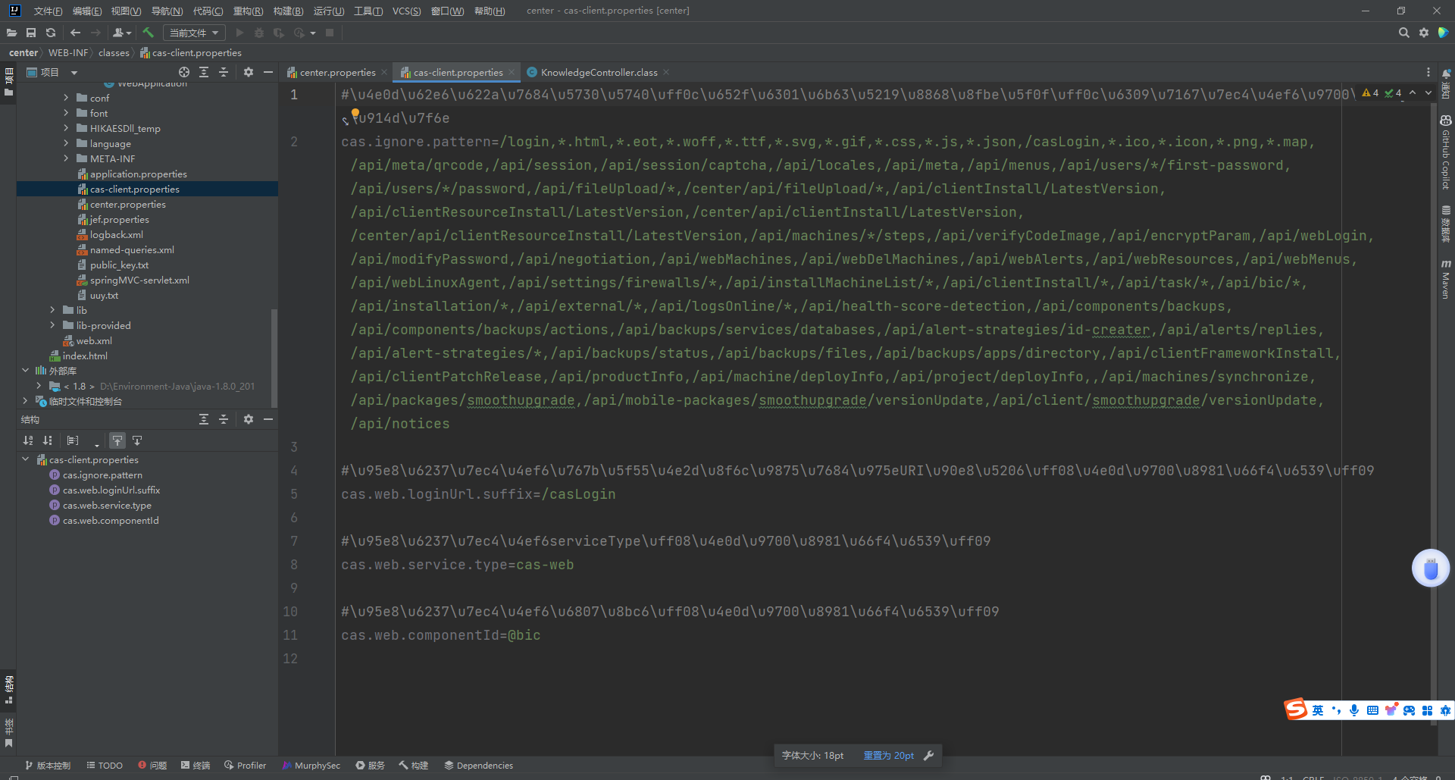The height and width of the screenshot is (780, 1455).
Task: Open the 文件(F) menu
Action: coord(48,11)
